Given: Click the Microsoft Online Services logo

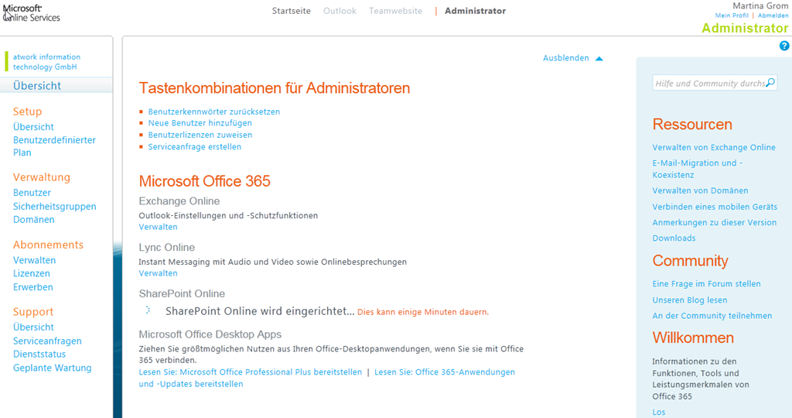Looking at the screenshot, I should (31, 12).
